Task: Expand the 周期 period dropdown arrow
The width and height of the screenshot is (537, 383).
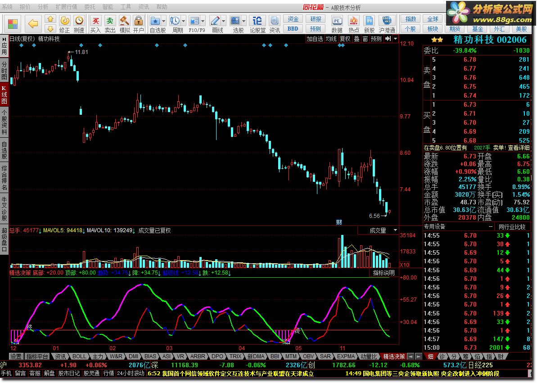Action: pos(184,21)
